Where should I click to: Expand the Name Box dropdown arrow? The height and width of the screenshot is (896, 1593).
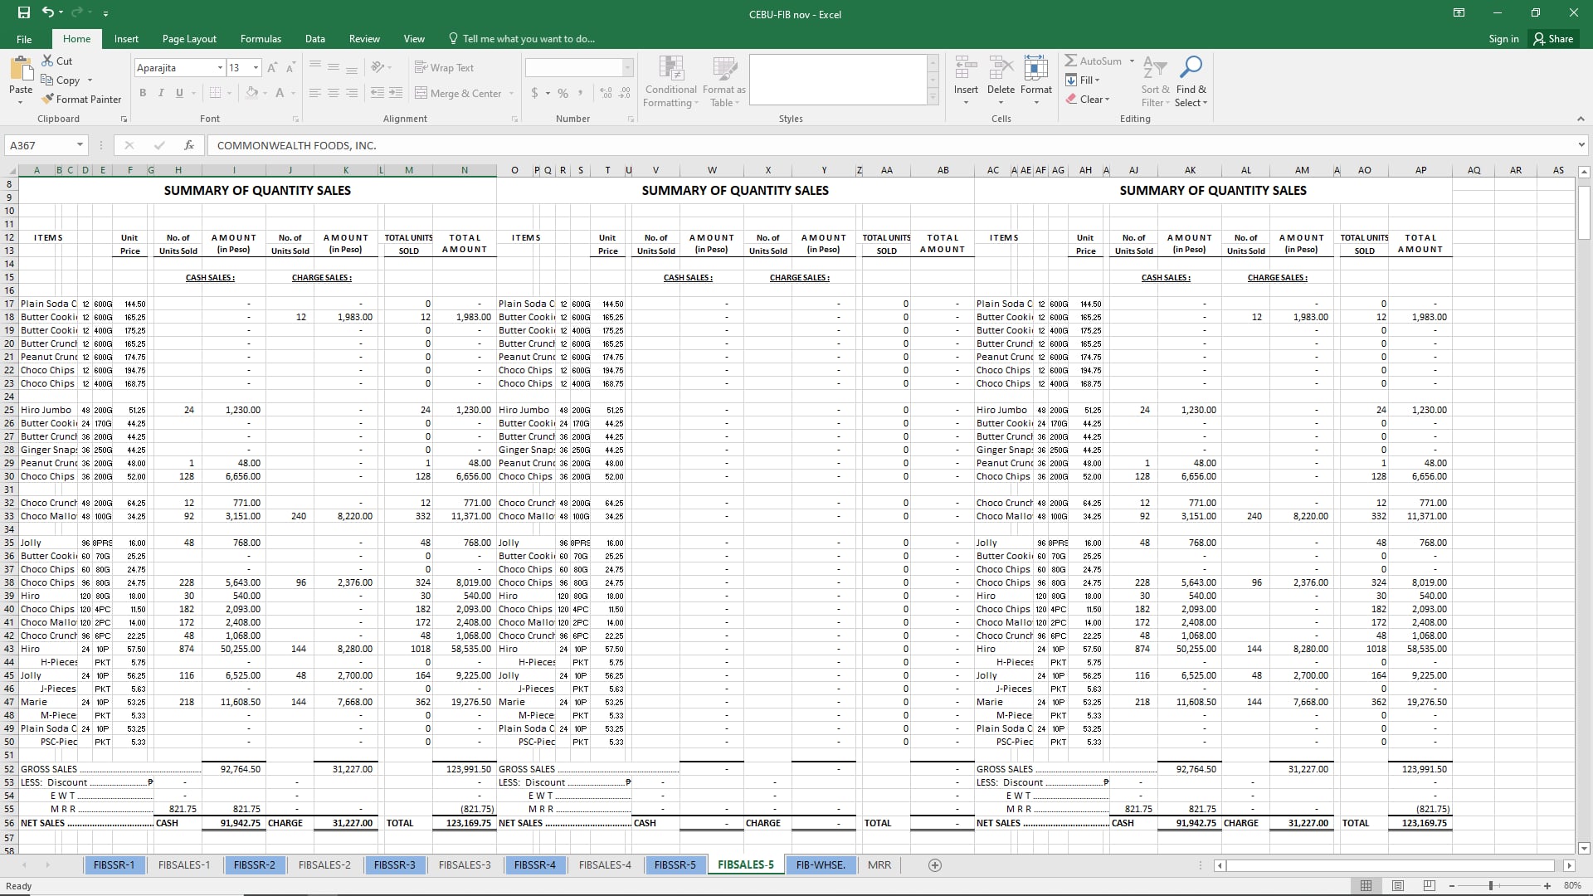(x=80, y=145)
